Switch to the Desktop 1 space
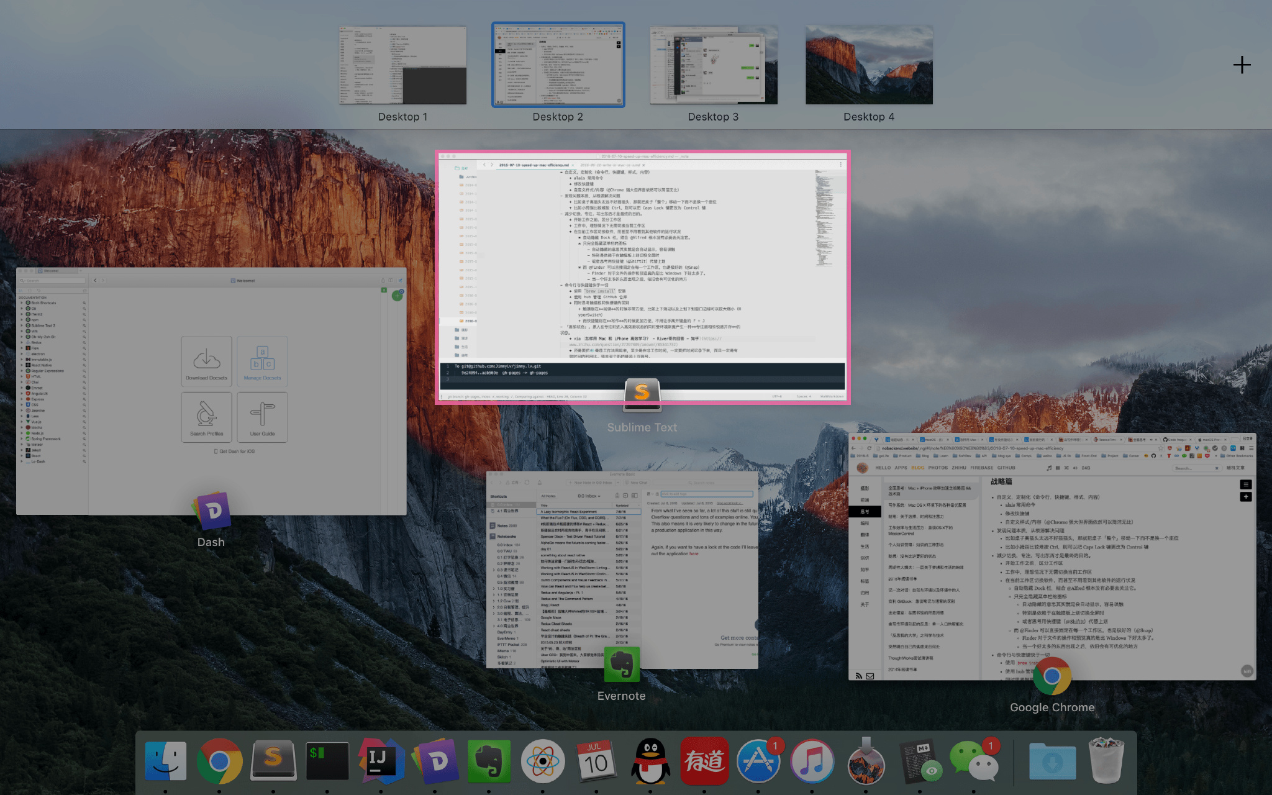Screen dimensions: 1272x795 [402, 65]
